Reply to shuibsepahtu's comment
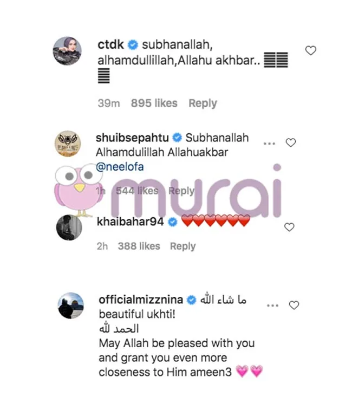The image size is (358, 416). [181, 191]
